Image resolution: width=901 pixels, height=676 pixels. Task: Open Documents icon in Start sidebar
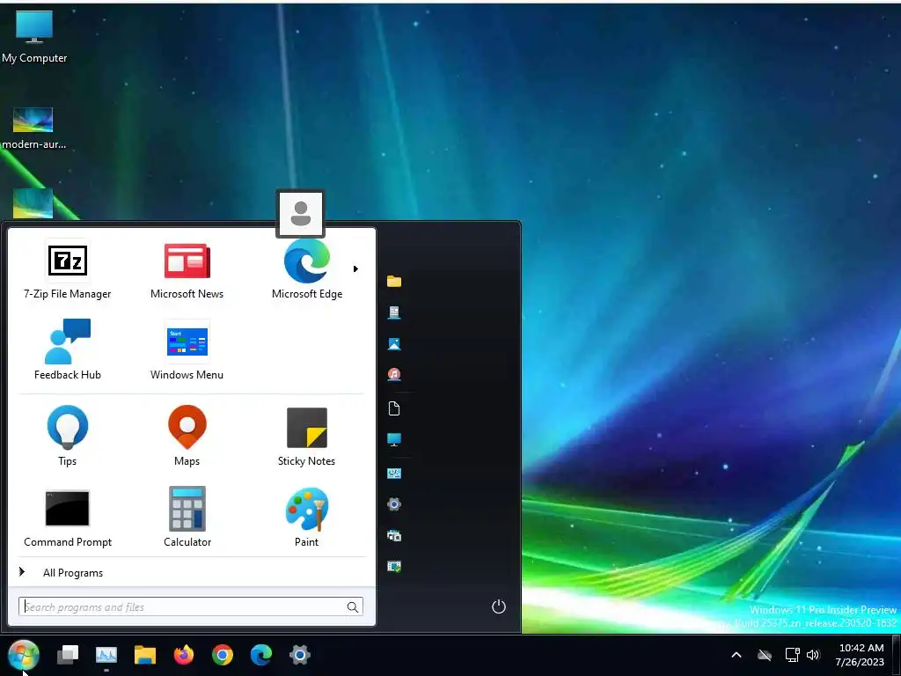394,312
